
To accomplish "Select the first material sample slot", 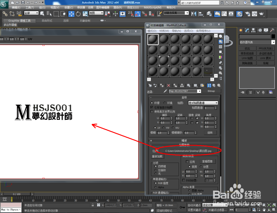I will [153, 39].
